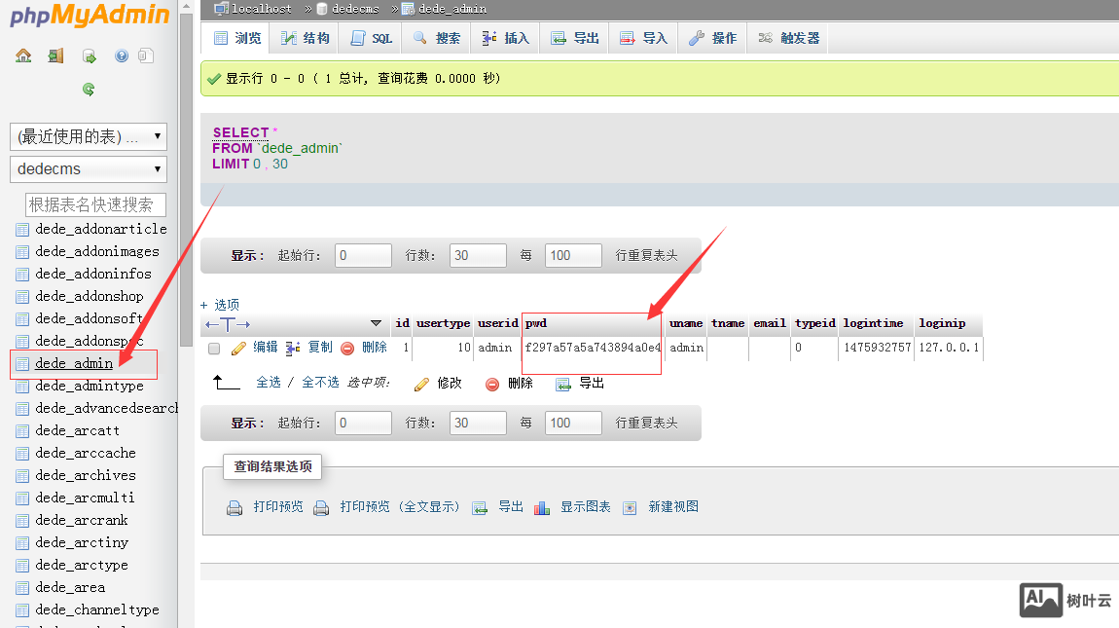1119x628 pixels.
Task: Click the log out door icon
Action: click(x=55, y=55)
